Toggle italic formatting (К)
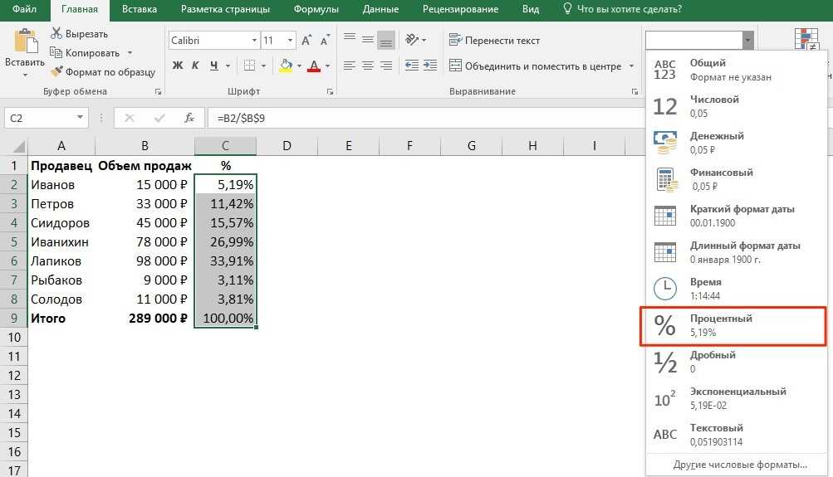This screenshot has height=477, width=833. [196, 66]
